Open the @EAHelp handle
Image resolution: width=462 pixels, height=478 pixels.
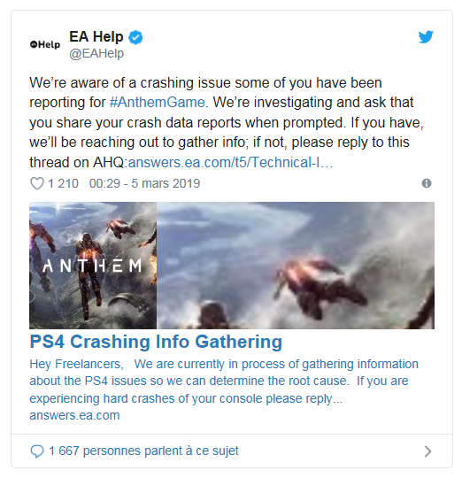tap(96, 53)
